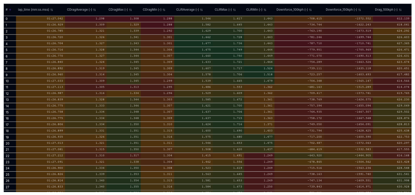Screen dimensions: 415x195
Task: Click the sort icon on CLiftAverage column
Action: (x=202, y=9)
